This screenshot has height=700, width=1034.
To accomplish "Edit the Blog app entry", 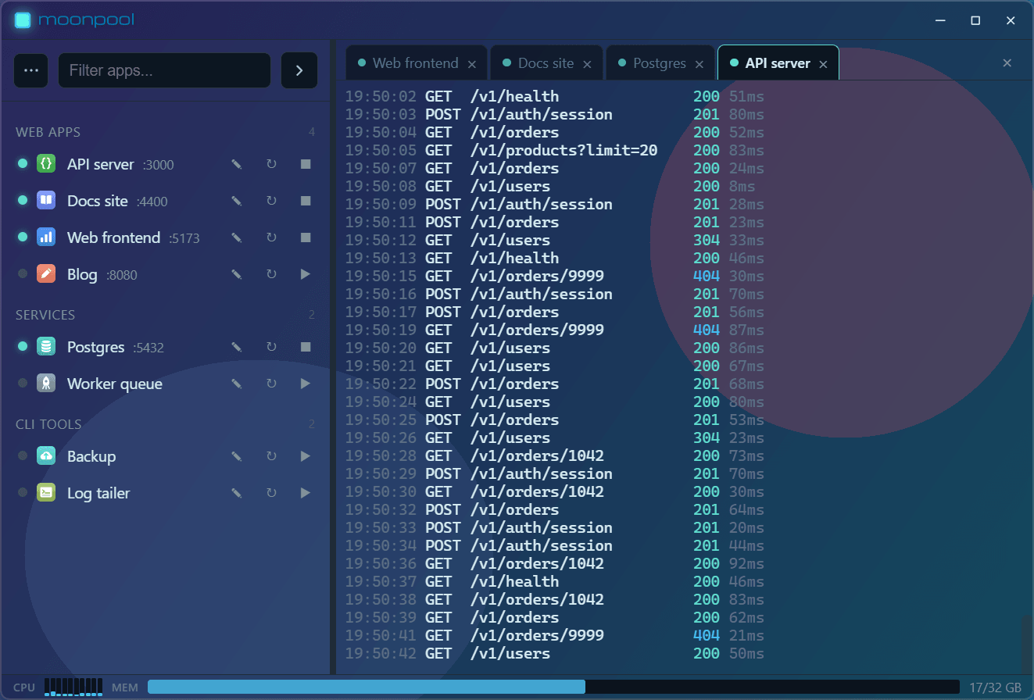I will point(237,274).
